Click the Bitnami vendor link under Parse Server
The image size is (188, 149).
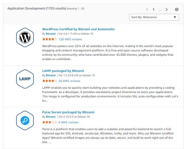point(51,117)
